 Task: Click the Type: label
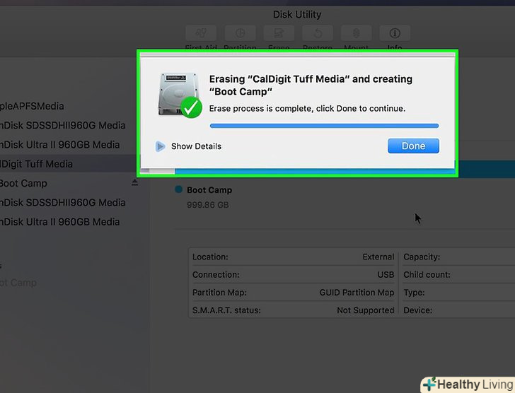click(414, 293)
